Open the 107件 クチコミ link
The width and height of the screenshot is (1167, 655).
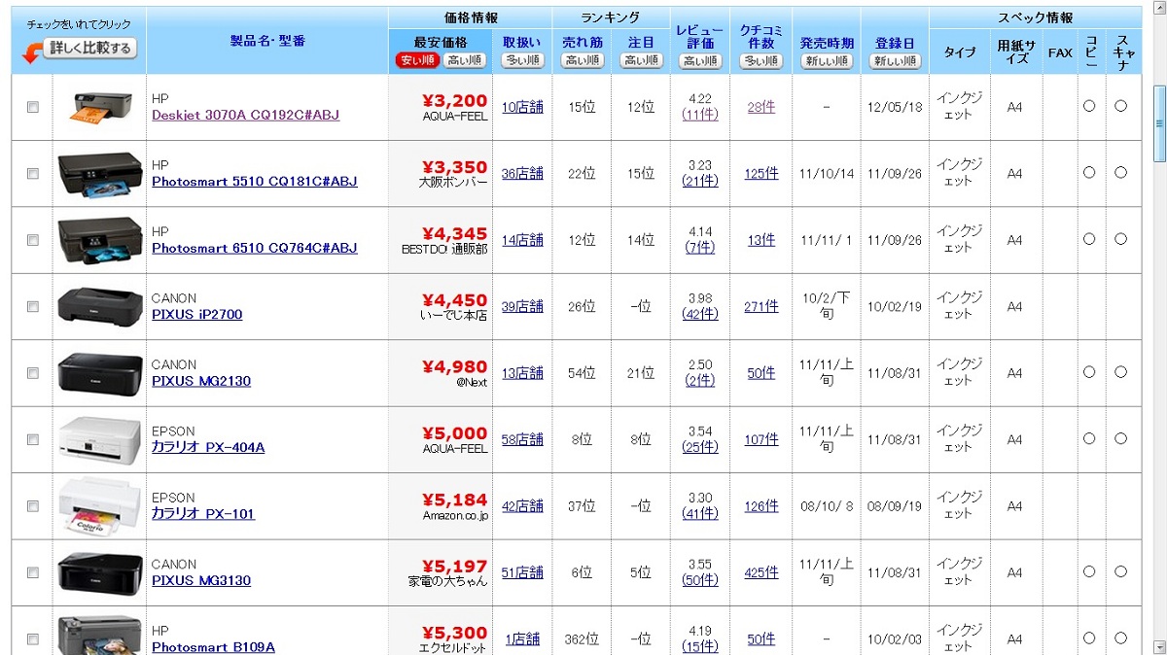[761, 439]
